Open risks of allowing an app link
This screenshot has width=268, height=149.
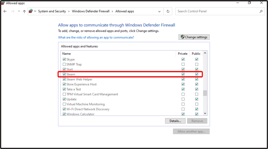pyautogui.click(x=96, y=37)
